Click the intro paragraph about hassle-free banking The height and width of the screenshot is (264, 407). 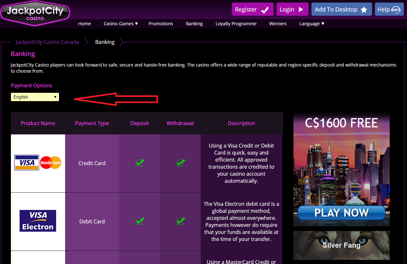[x=203, y=68]
